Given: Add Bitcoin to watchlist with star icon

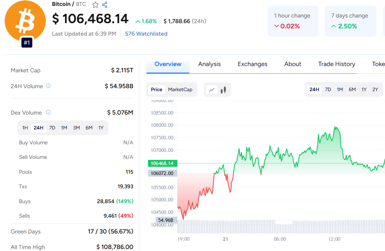Looking at the screenshot, I should (x=95, y=5).
